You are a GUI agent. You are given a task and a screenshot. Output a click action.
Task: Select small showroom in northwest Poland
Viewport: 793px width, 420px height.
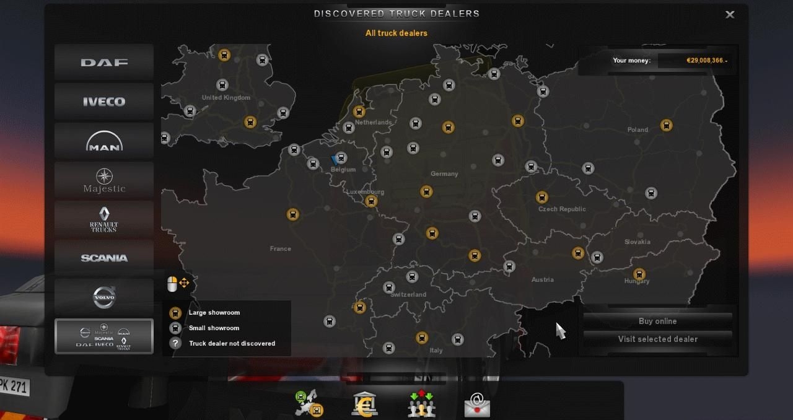543,92
